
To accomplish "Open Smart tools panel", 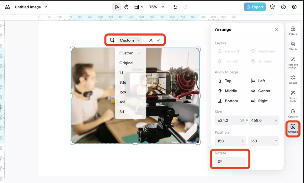I will tap(293, 96).
